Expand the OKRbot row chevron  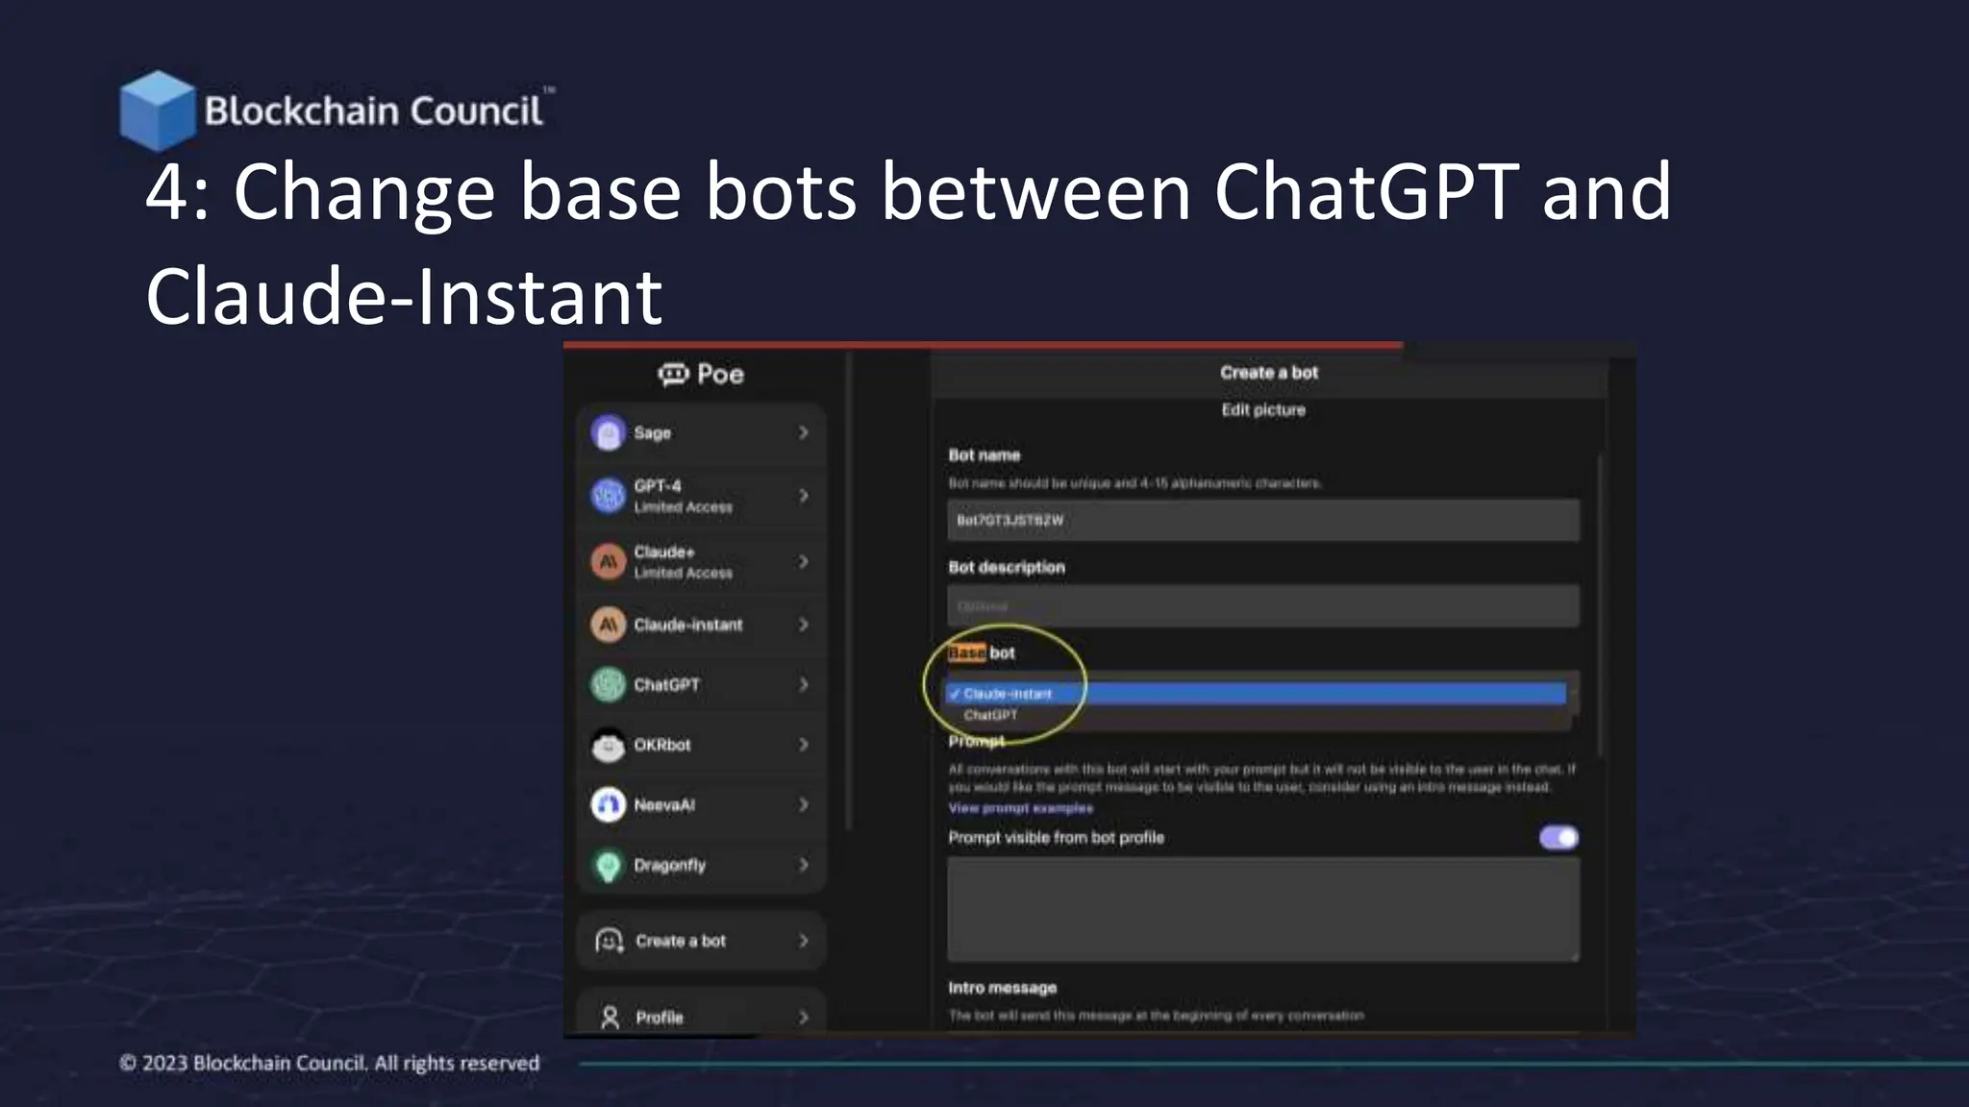tap(803, 745)
